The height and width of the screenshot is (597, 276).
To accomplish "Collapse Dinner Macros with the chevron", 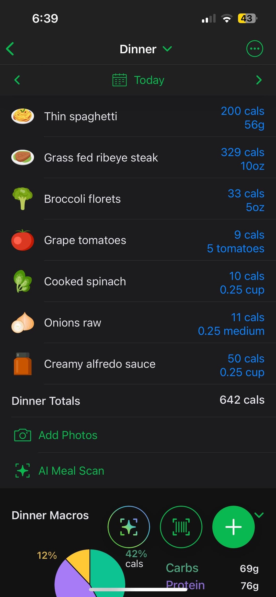I will (259, 515).
